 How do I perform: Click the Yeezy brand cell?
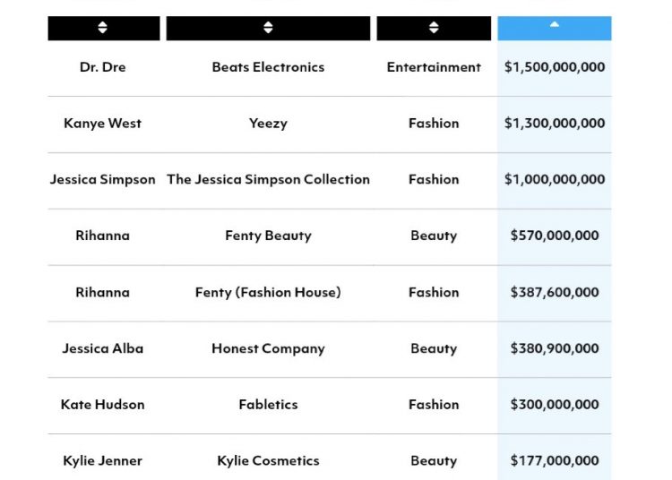pyautogui.click(x=268, y=124)
